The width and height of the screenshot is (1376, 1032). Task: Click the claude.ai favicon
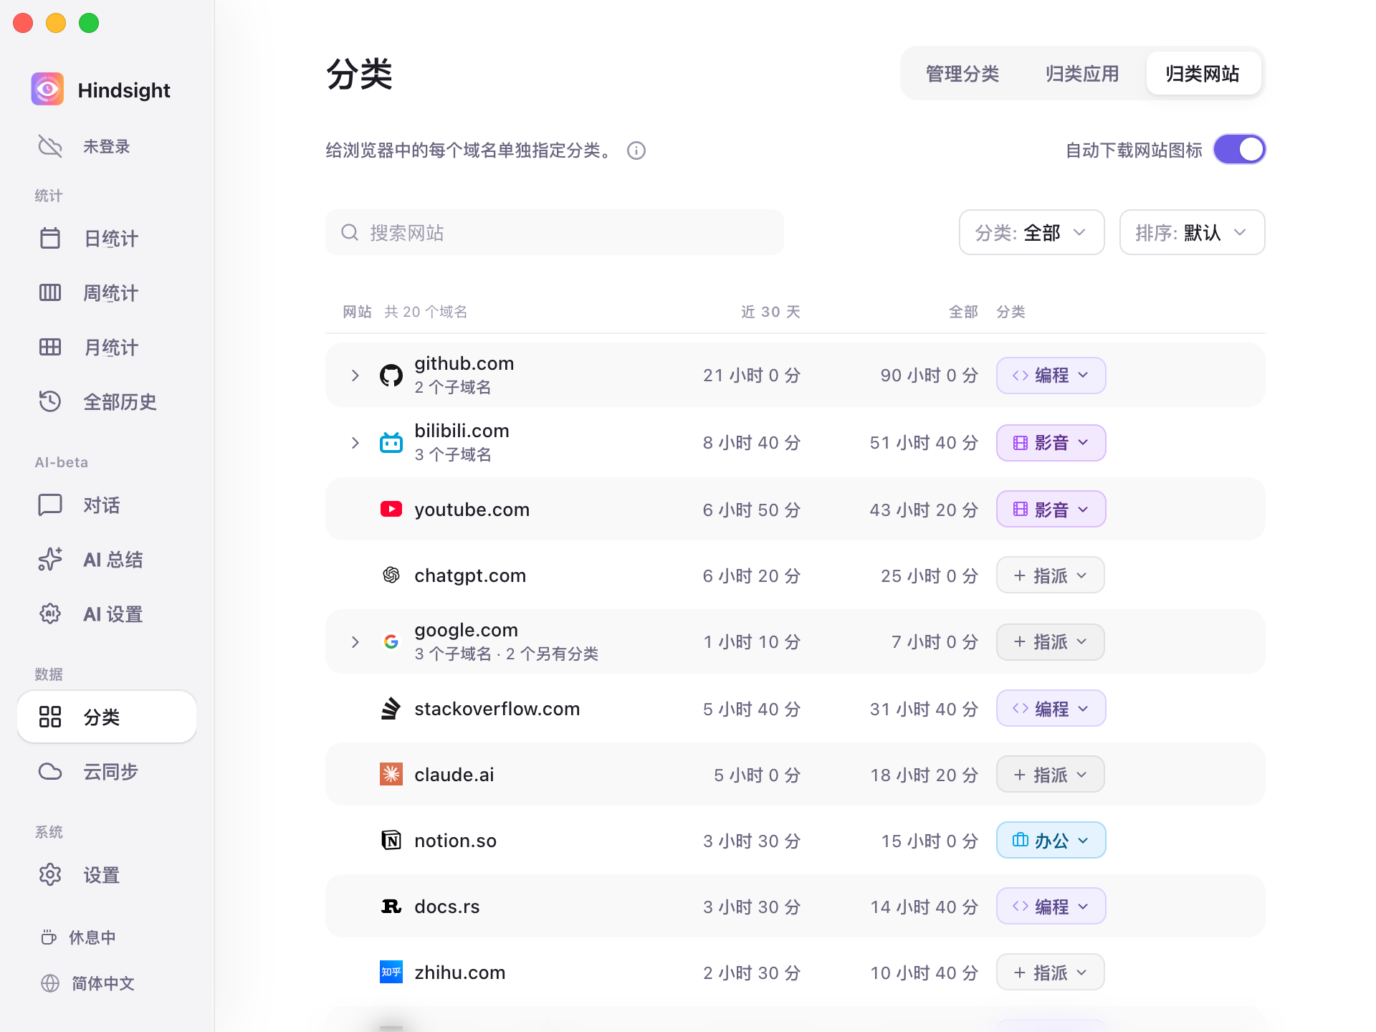click(391, 774)
